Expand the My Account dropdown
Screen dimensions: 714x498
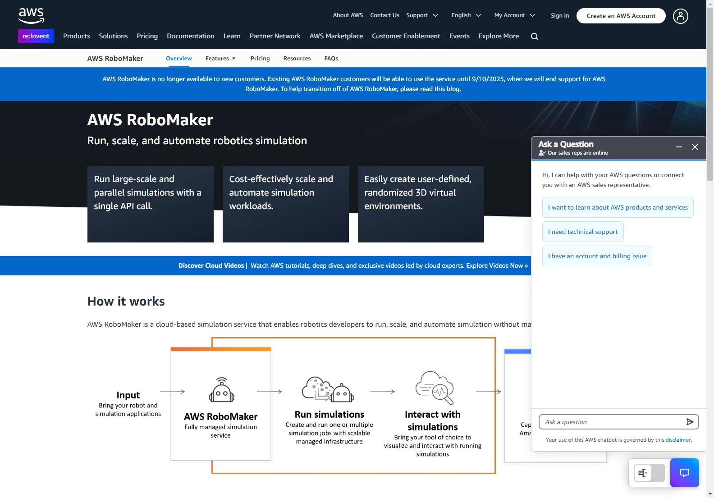point(515,15)
